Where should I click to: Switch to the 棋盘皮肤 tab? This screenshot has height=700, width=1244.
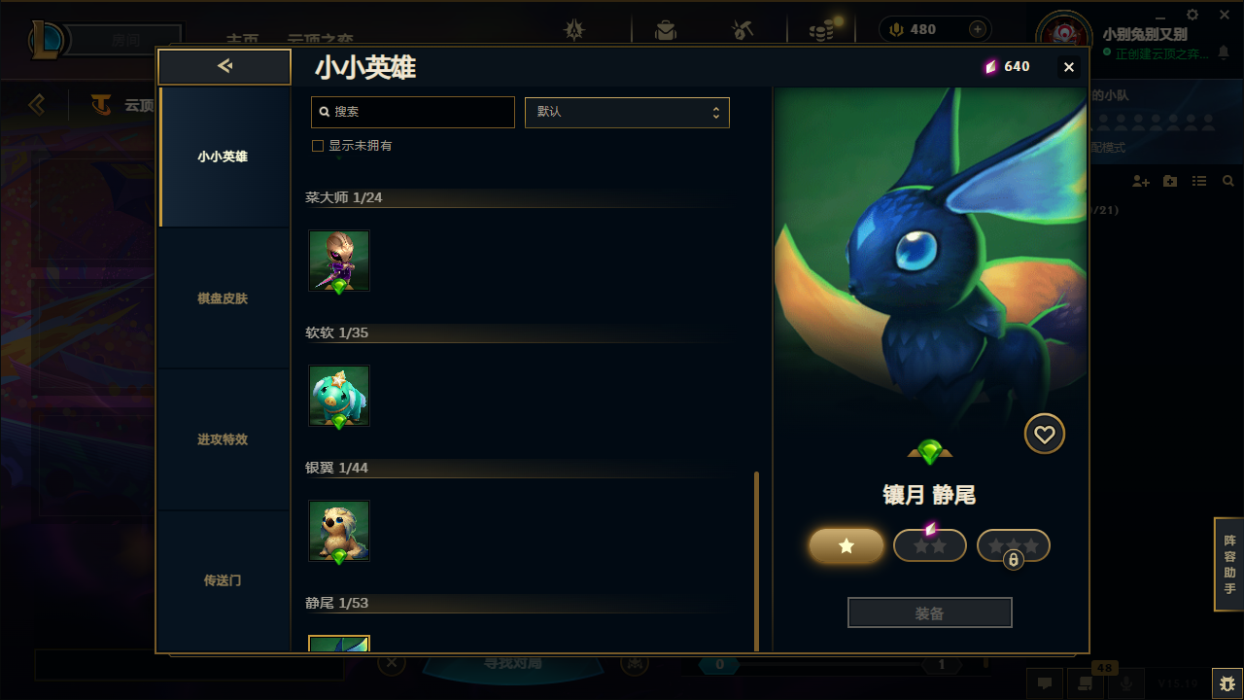click(223, 298)
